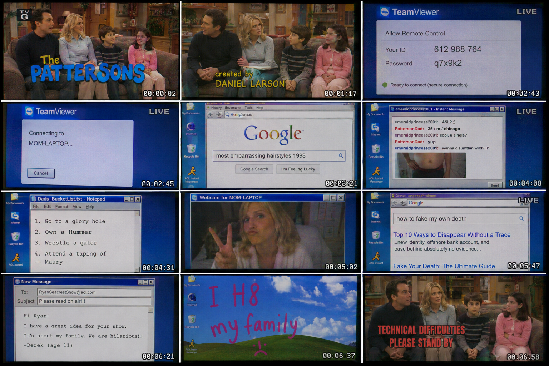The image size is (549, 366).
Task: Open 'Top 10 Ways to Disappear Without a Trace'
Action: coord(452,235)
